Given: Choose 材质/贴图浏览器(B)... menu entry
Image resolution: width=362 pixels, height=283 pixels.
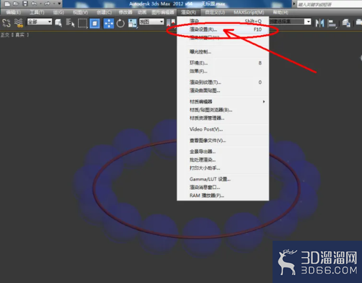Looking at the screenshot, I should click(223, 110).
